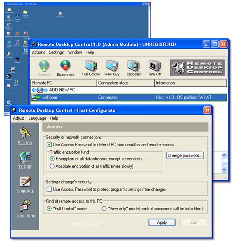Click the Turn Off monitor icon
Screen dimensions: 232x242
[x=155, y=66]
